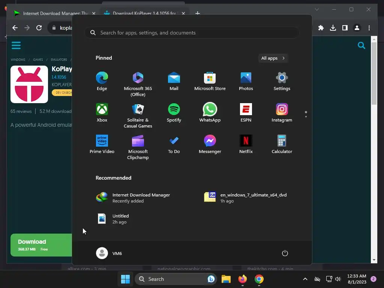The height and width of the screenshot is (288, 384).
Task: Open the Calculator app
Action: coord(282,144)
